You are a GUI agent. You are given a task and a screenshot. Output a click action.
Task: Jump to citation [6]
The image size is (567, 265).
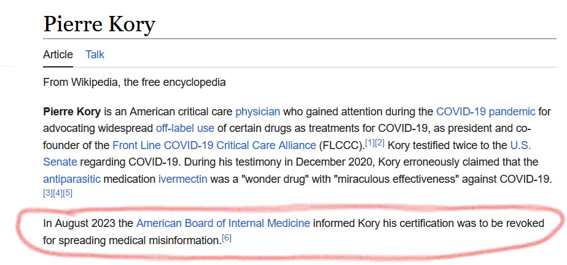point(226,237)
